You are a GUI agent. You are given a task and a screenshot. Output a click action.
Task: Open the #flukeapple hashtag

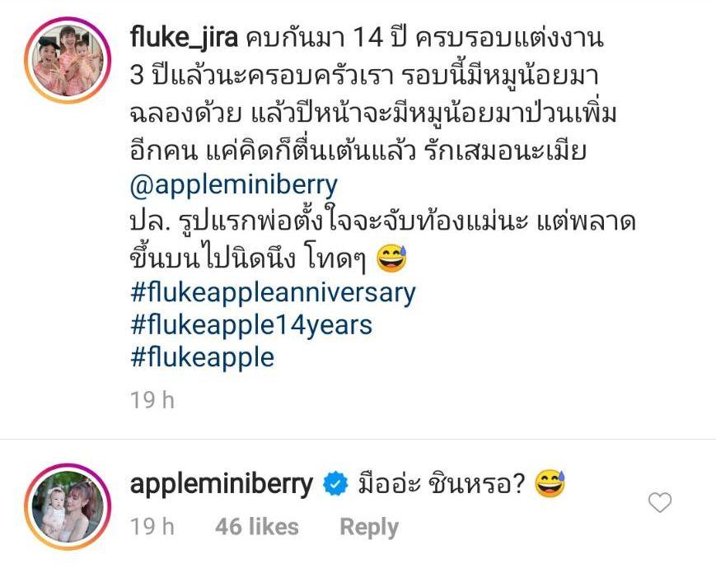(x=203, y=357)
